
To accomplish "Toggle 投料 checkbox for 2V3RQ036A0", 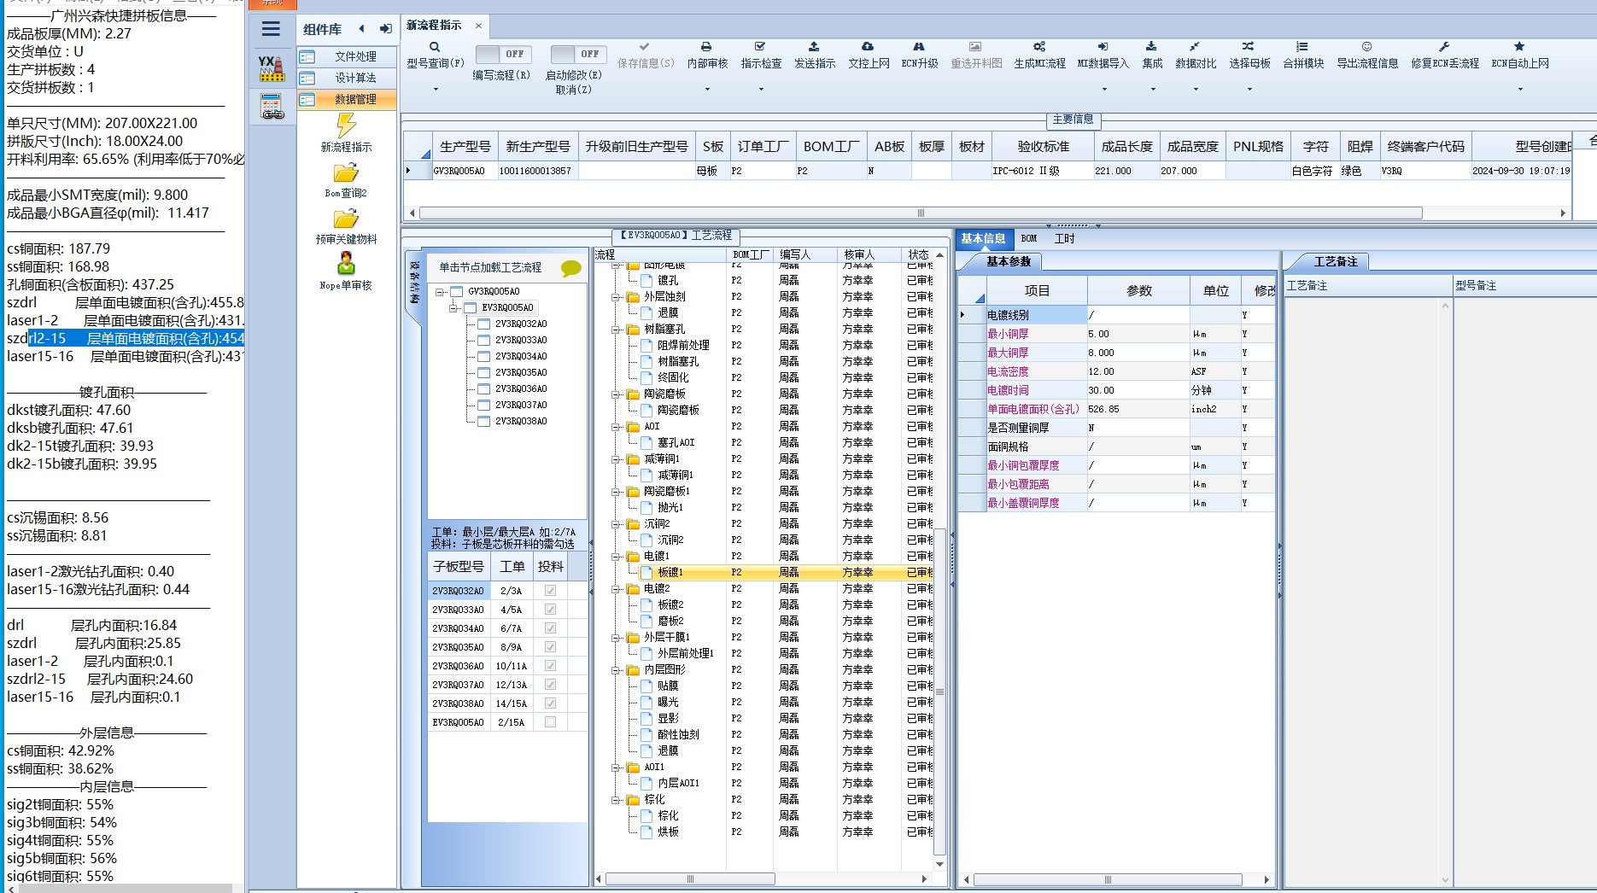I will coord(550,666).
